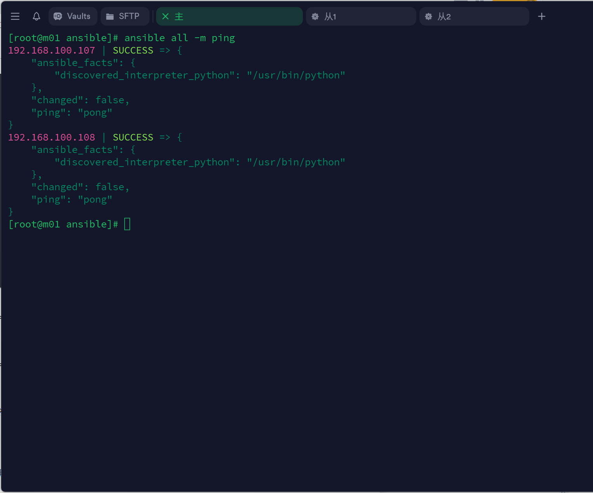Click SUCCESS next to 192.168.100.108
The height and width of the screenshot is (493, 593).
(133, 137)
